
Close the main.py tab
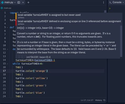[x=23, y=2]
